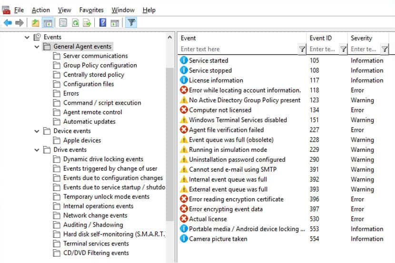Open the filter options for Event ID column
Viewport: 395px width, 263px height.
tap(343, 49)
